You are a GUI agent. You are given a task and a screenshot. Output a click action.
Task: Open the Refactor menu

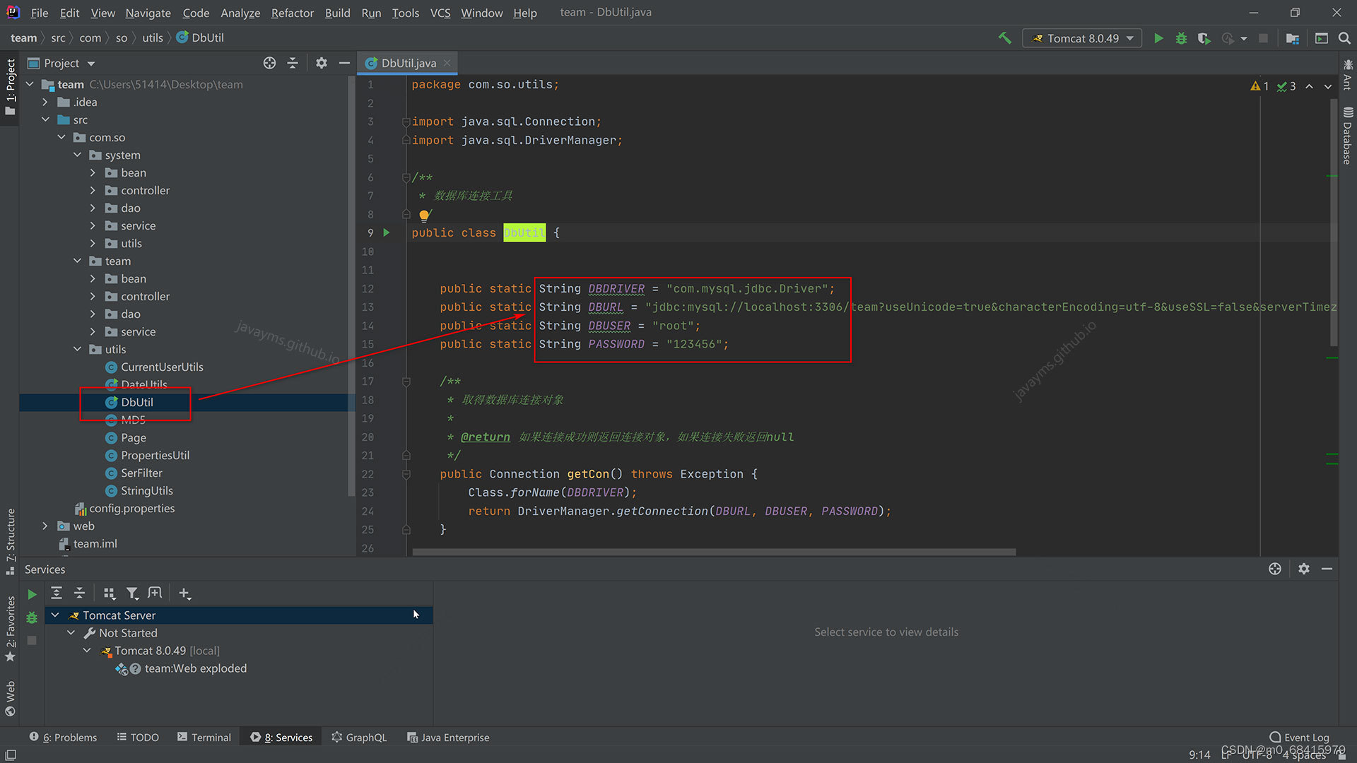click(x=292, y=13)
